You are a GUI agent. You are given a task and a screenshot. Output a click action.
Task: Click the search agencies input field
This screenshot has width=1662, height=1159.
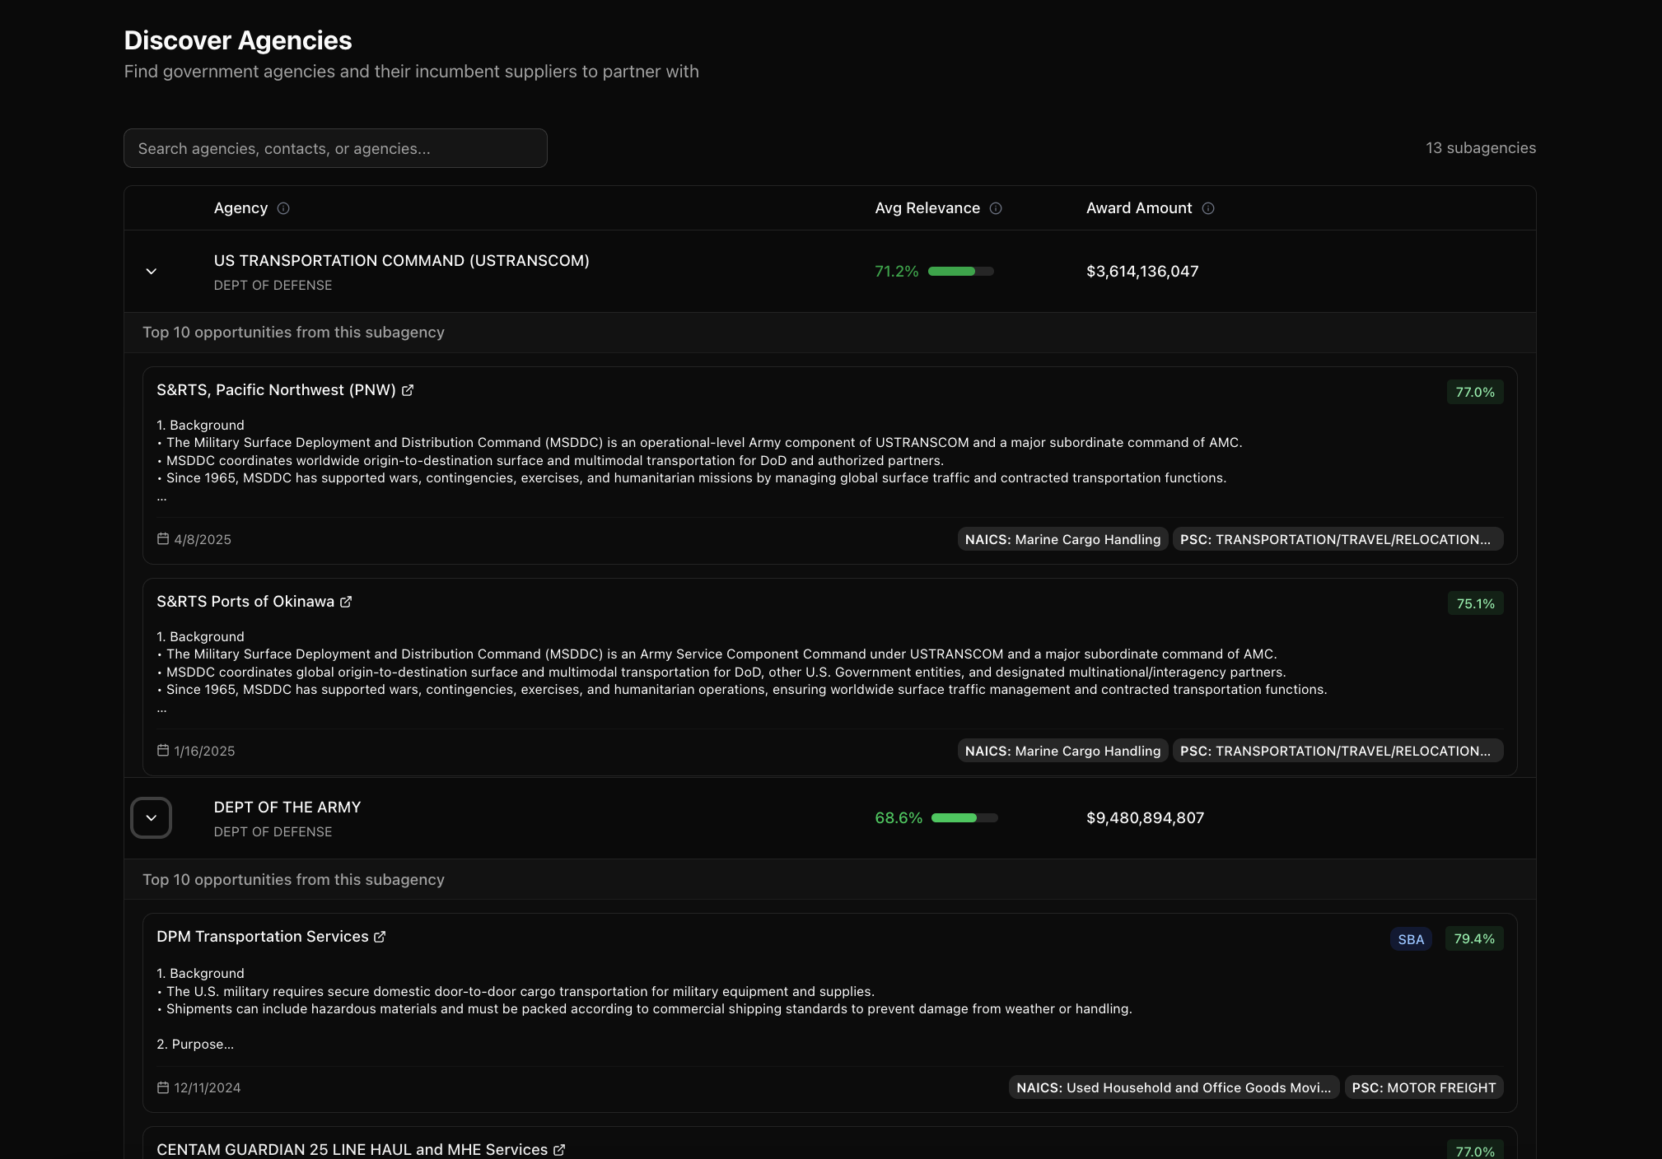pyautogui.click(x=335, y=148)
